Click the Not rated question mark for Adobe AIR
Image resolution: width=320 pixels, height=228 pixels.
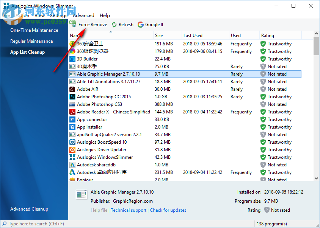262,89
